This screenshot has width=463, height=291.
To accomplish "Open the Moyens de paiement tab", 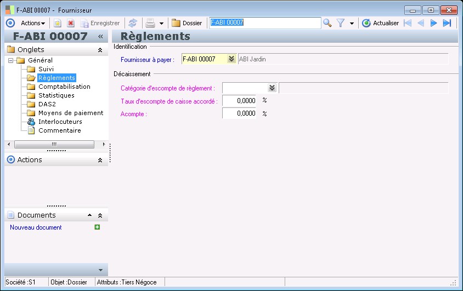I will coord(71,113).
